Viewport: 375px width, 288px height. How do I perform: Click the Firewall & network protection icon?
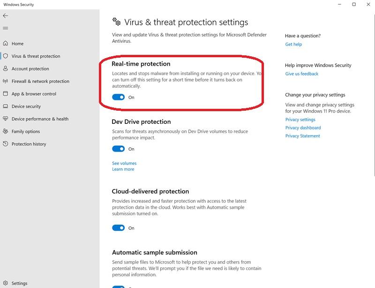point(6,81)
